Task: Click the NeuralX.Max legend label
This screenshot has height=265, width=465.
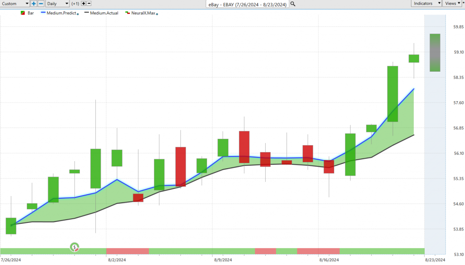Action: [x=143, y=13]
